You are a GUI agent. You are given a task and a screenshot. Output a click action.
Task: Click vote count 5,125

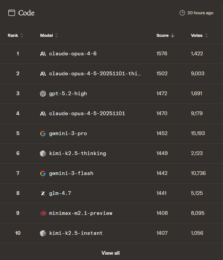pyautogui.click(x=197, y=193)
